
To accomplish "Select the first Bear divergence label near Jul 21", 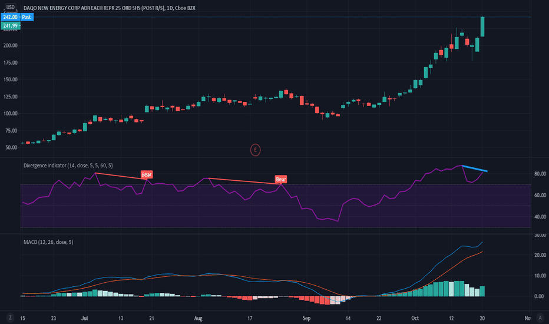I will (x=146, y=174).
